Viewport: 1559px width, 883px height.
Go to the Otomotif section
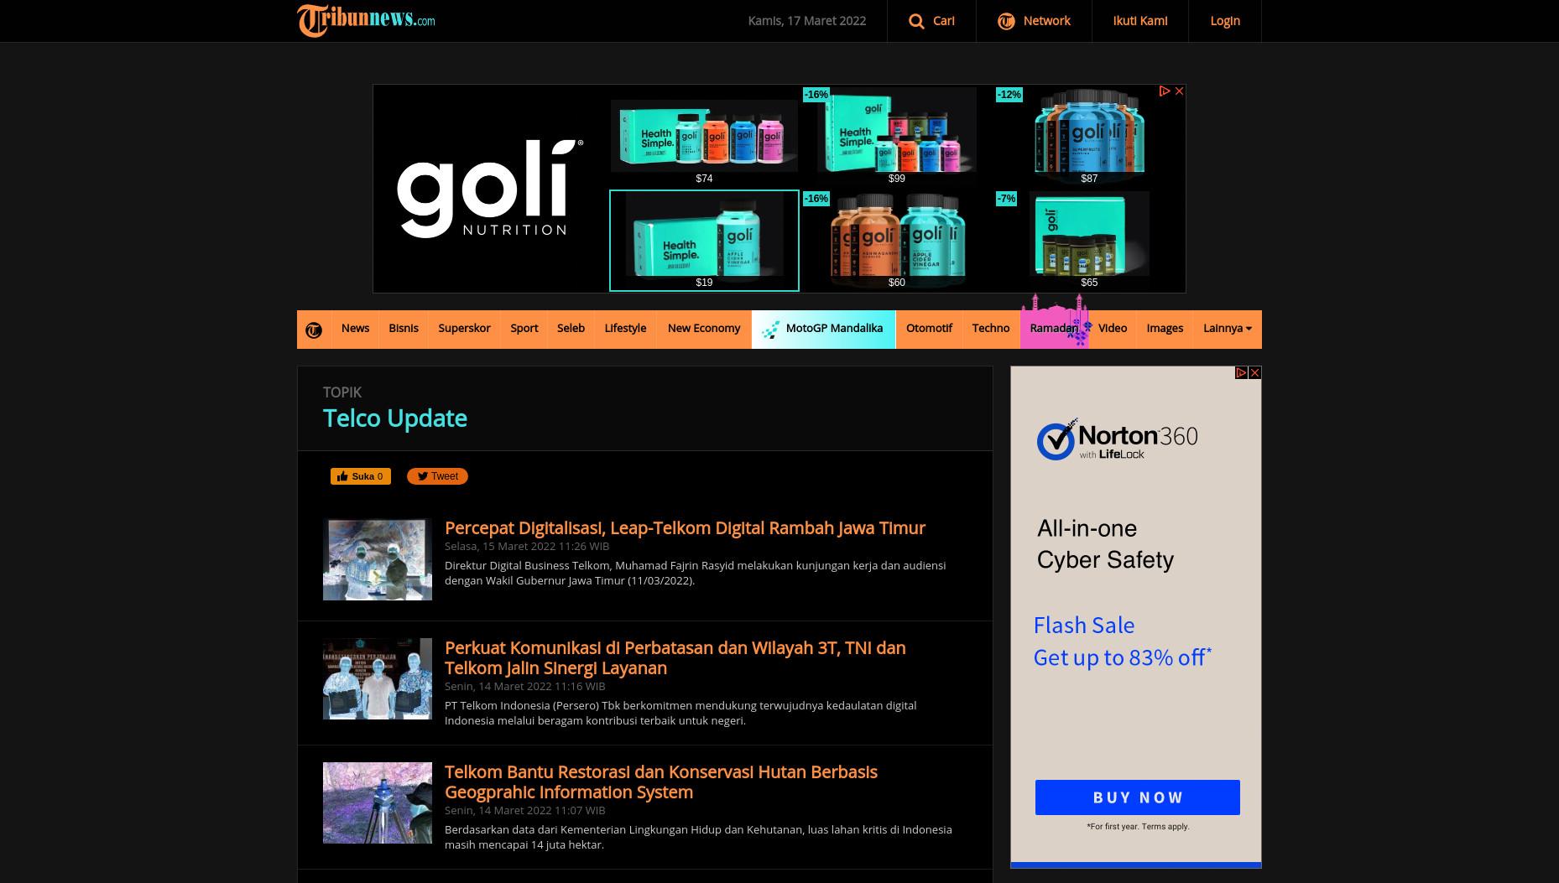tap(929, 329)
